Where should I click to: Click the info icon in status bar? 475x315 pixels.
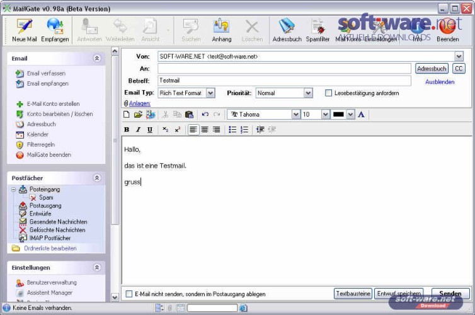pyautogui.click(x=6, y=308)
